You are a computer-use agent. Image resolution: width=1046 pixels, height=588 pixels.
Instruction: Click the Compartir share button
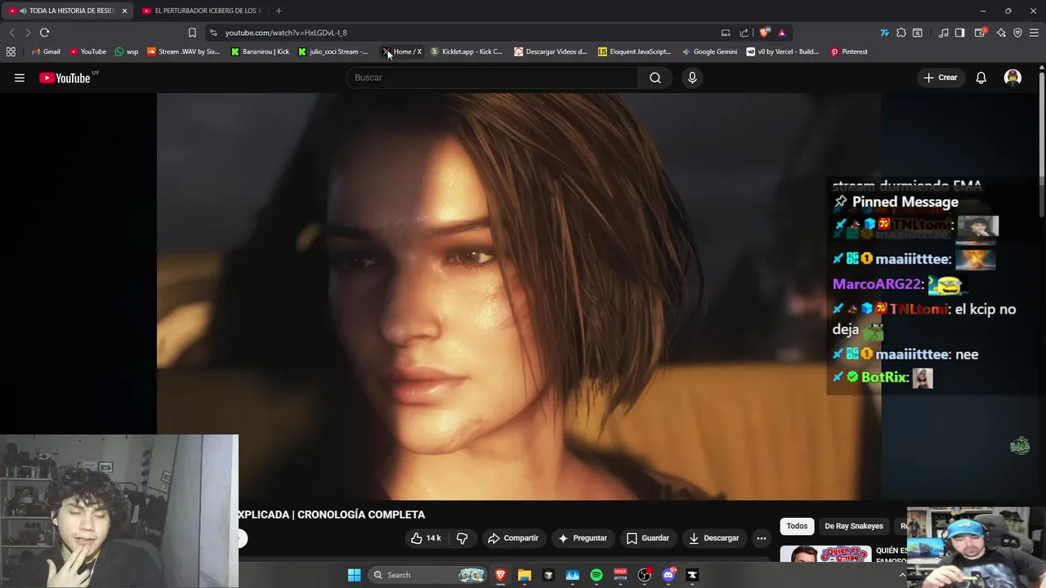[x=512, y=538]
